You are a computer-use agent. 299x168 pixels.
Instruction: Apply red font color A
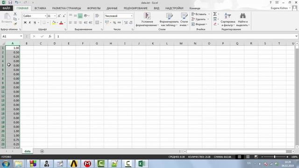pos(61,23)
